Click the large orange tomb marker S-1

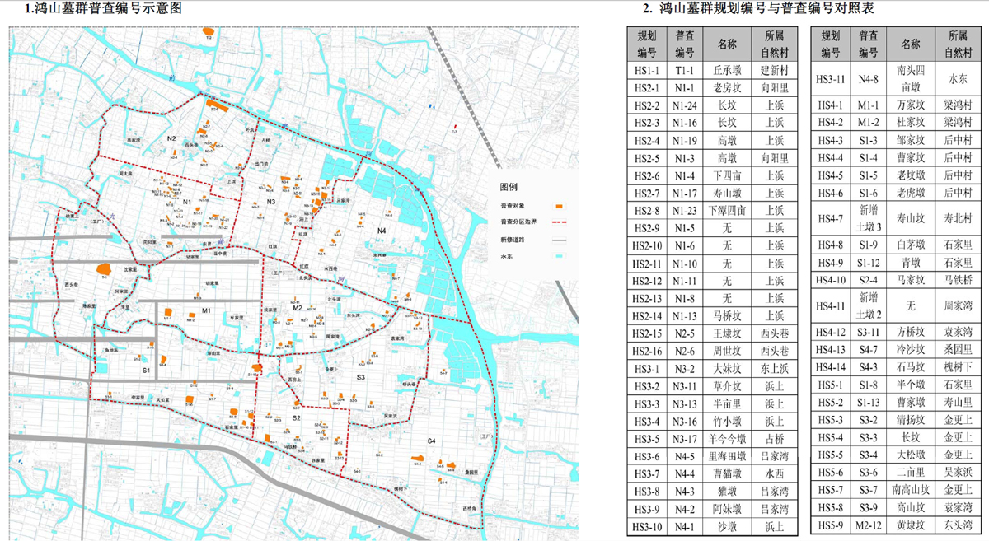point(105,268)
